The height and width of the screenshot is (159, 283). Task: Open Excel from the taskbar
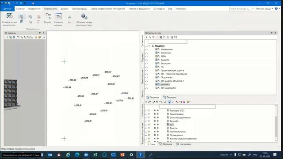(x=96, y=155)
